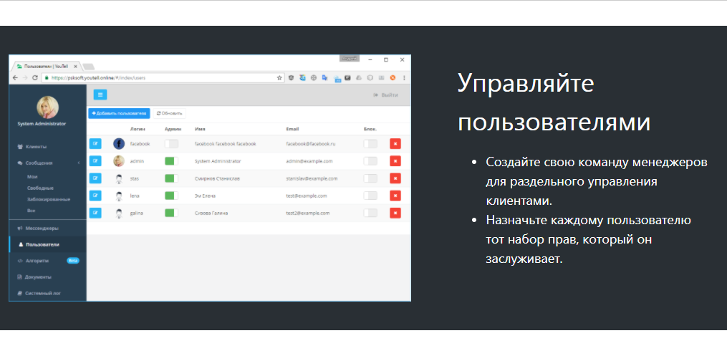Click the shield extension icon
Image resolution: width=727 pixels, height=356 pixels.
coord(292,78)
